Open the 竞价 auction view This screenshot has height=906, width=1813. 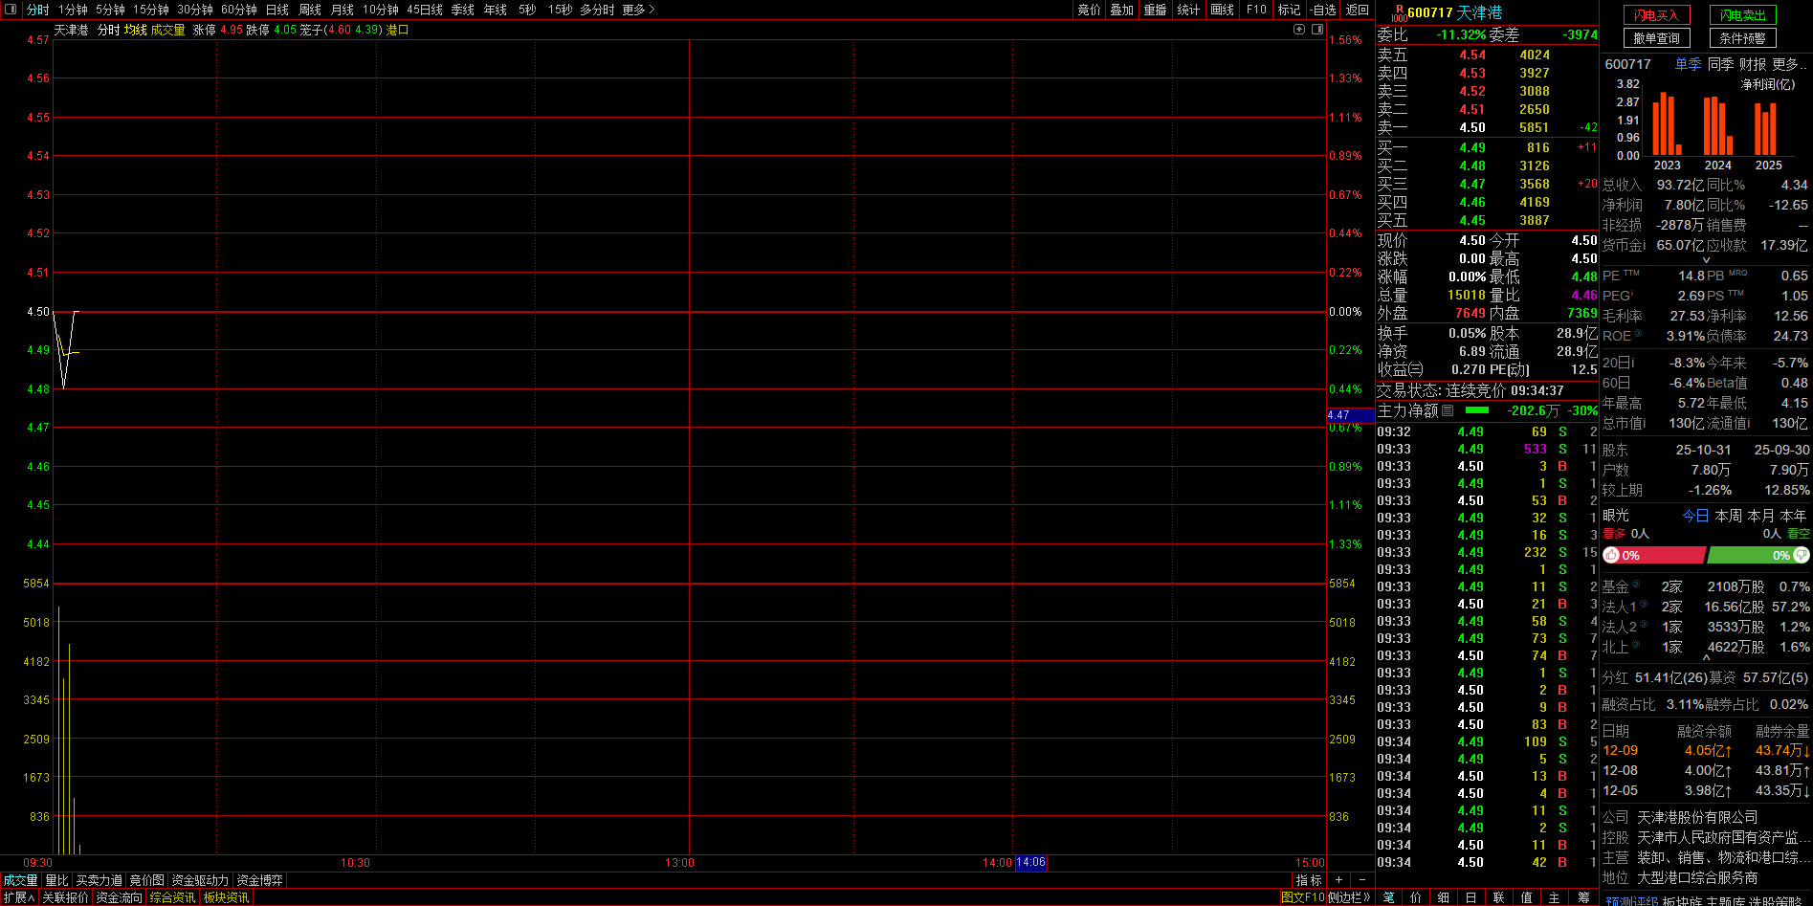pos(1090,10)
